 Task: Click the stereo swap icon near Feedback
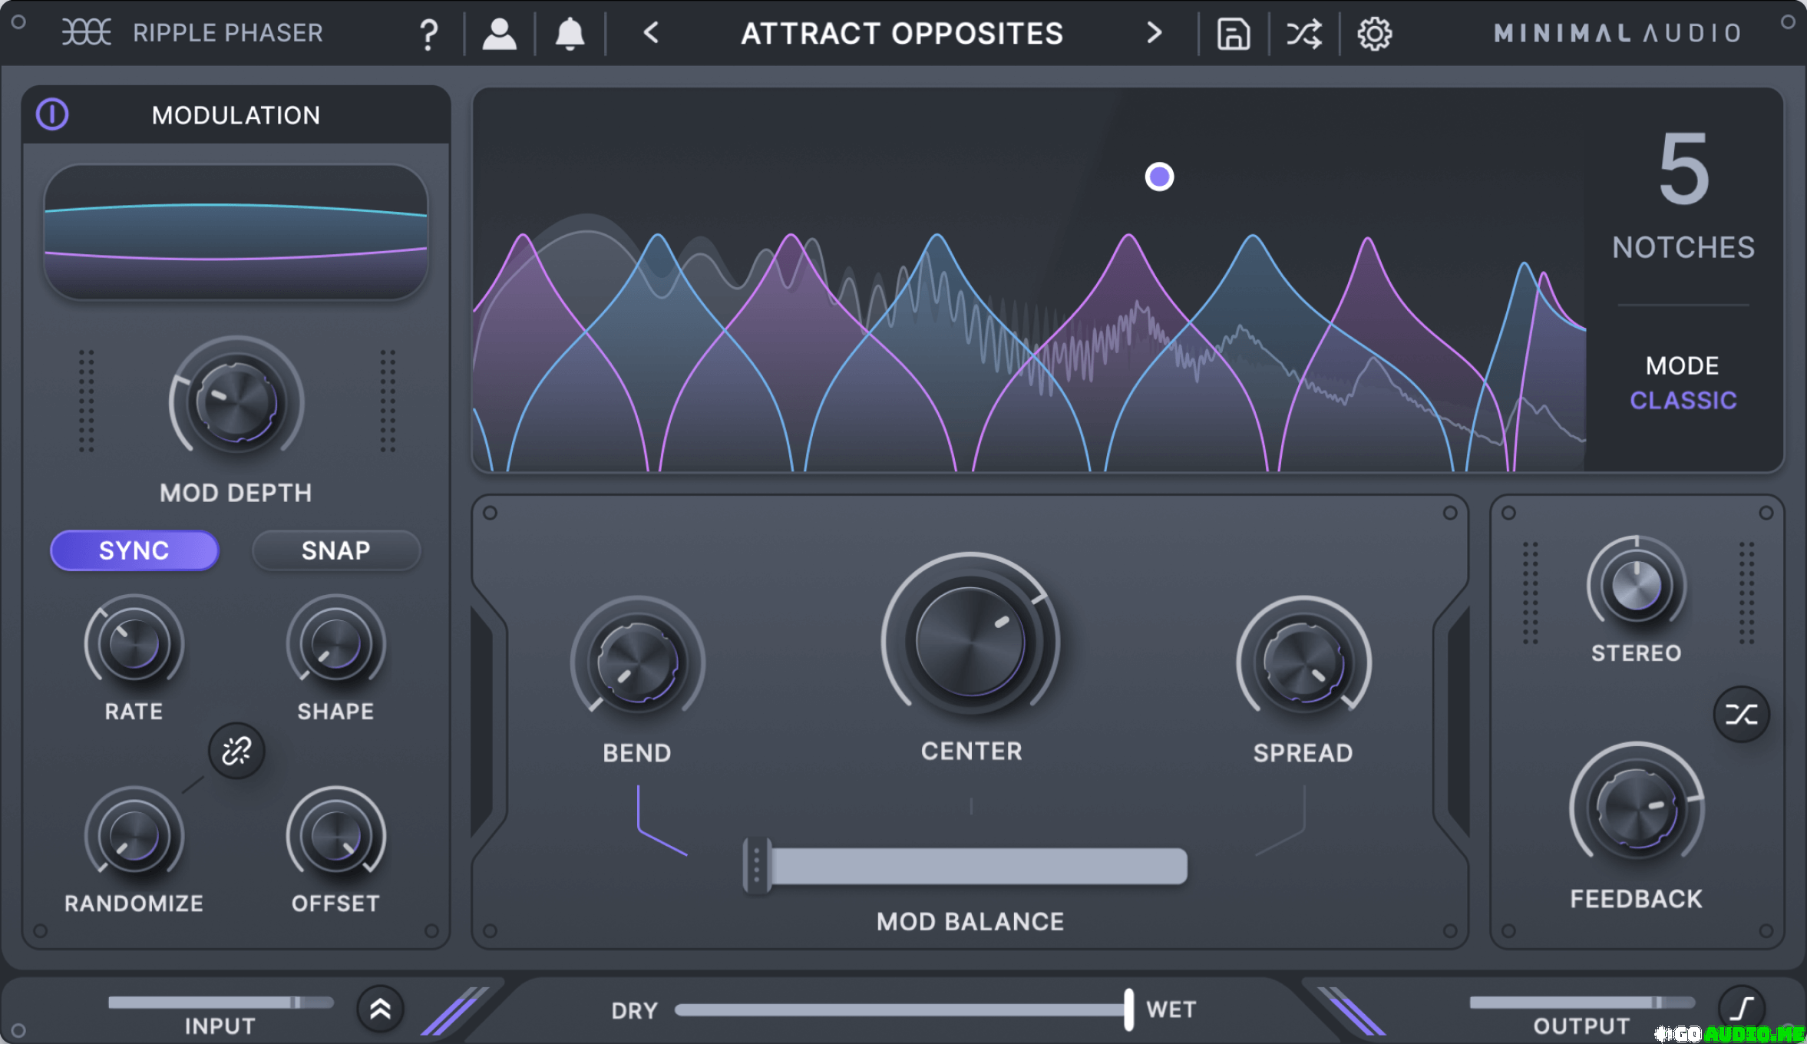click(x=1741, y=715)
